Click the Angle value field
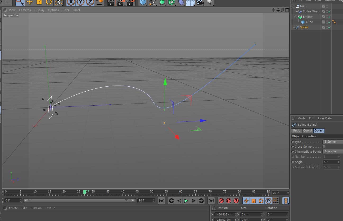 [331, 162]
